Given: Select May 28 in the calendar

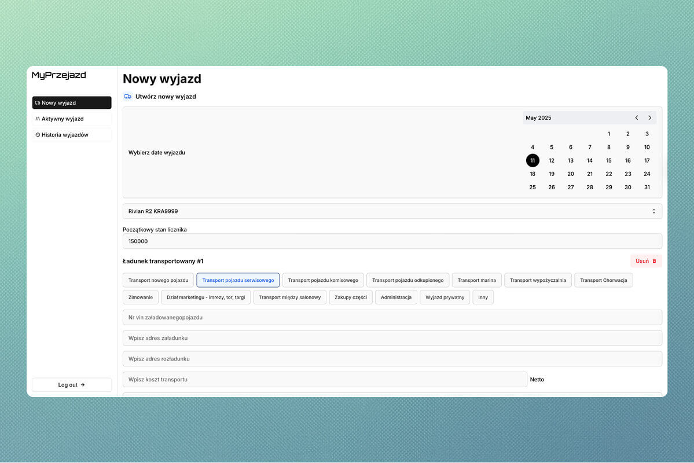Looking at the screenshot, I should tap(590, 188).
